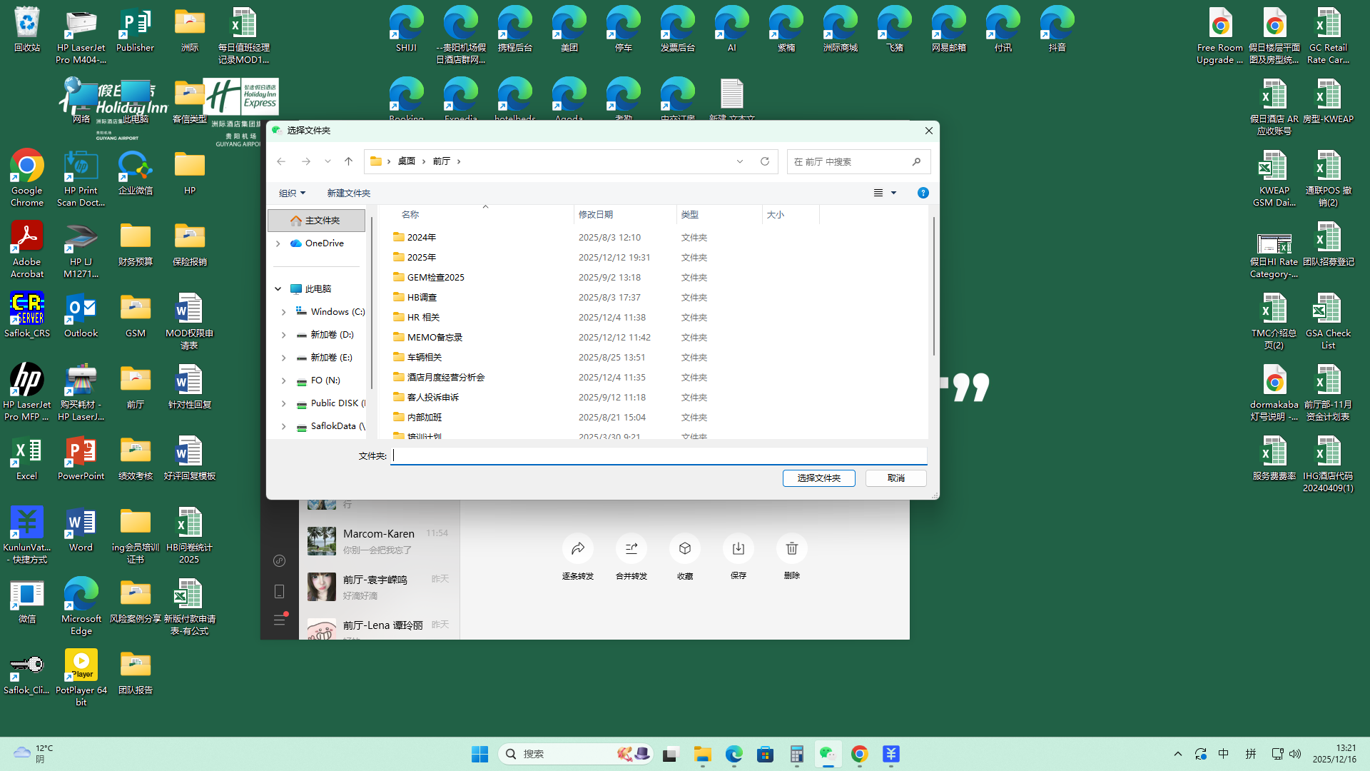
Task: Select the 2025年 folder in list
Action: [x=422, y=257]
